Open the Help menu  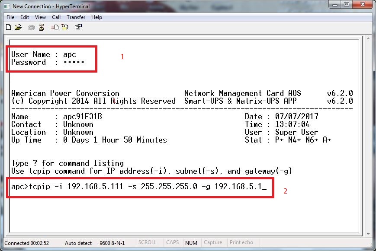(96, 17)
